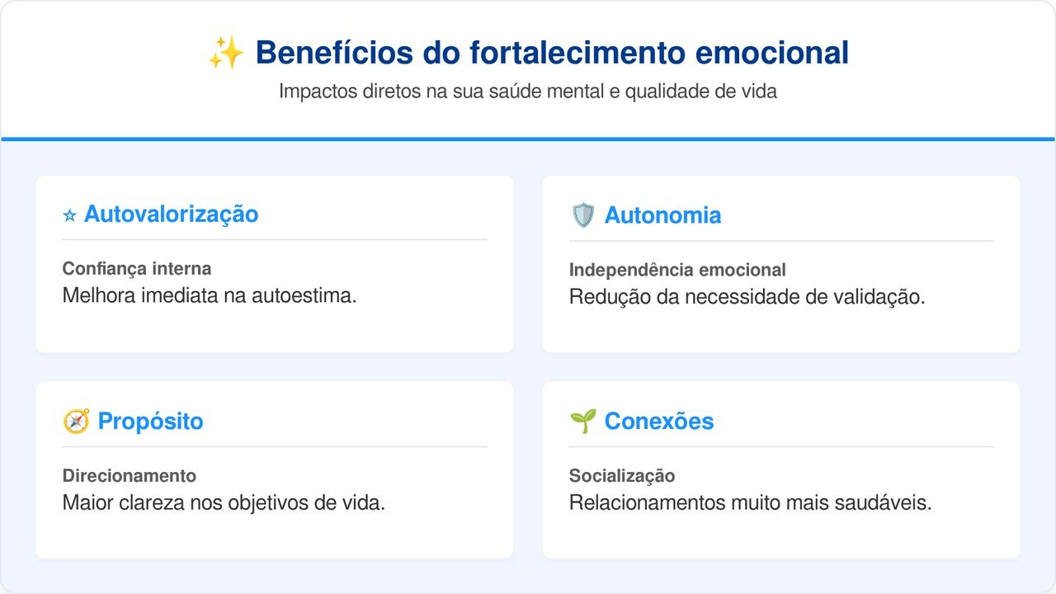Image resolution: width=1056 pixels, height=594 pixels.
Task: Click the blue divider line under header
Action: coord(528,139)
